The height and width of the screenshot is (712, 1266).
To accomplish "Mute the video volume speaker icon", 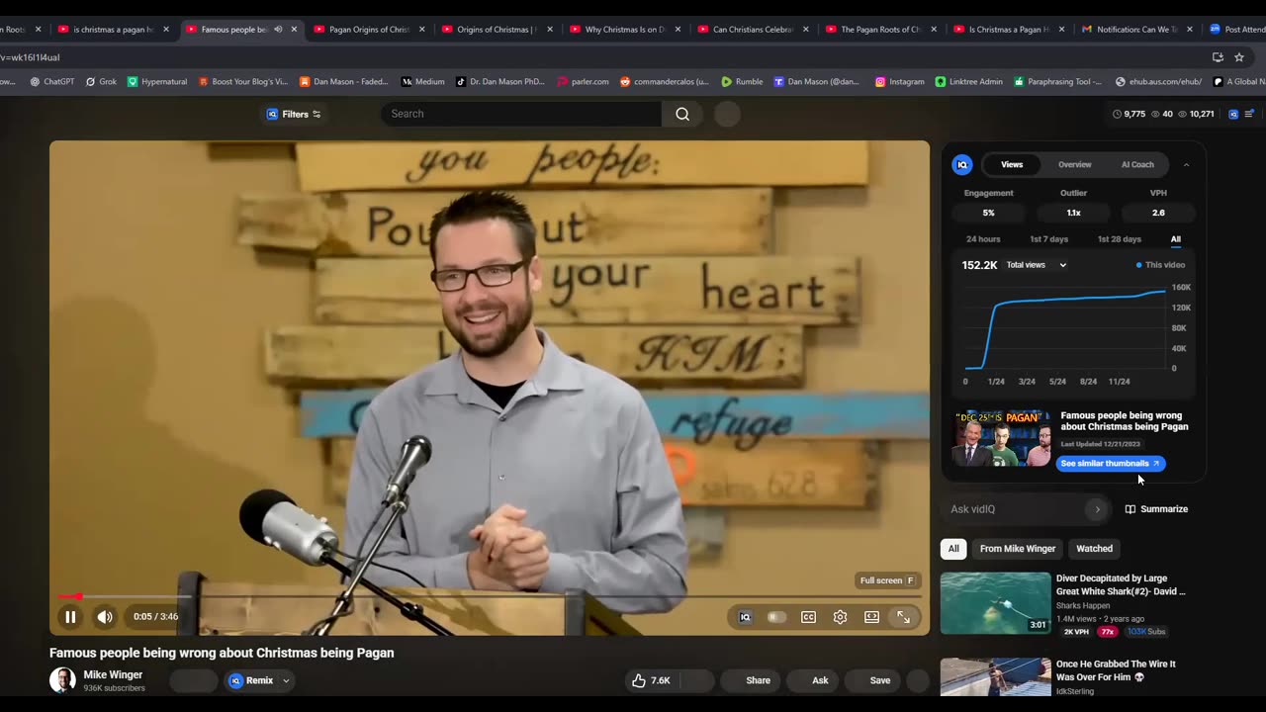I will [105, 617].
